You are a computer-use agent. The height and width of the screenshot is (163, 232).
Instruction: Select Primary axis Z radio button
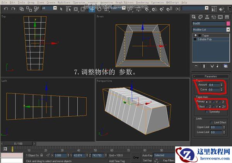(x=220, y=102)
